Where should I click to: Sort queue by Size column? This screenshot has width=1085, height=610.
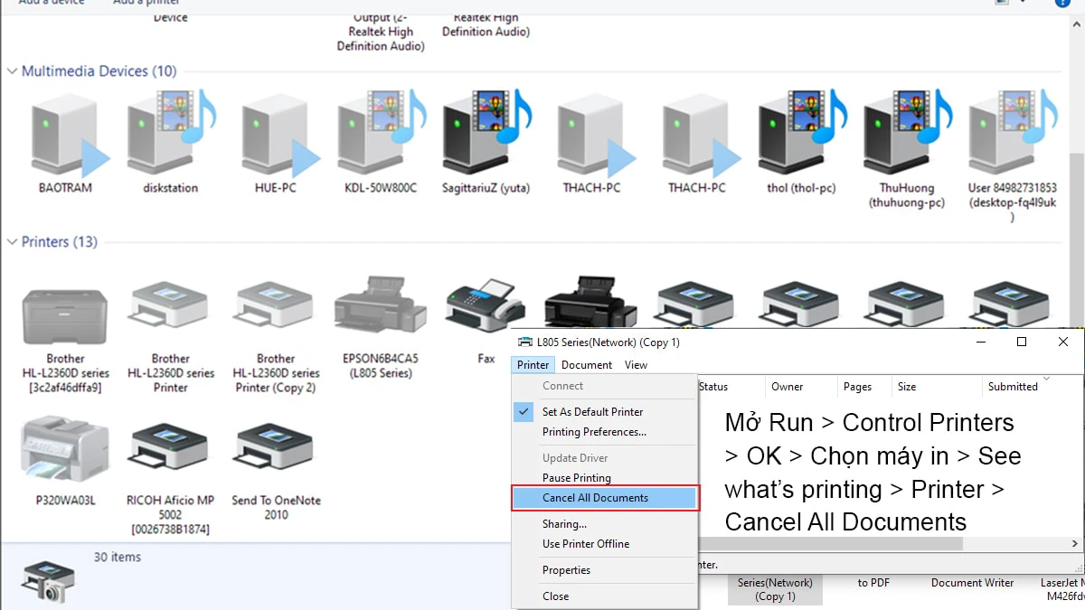point(937,387)
